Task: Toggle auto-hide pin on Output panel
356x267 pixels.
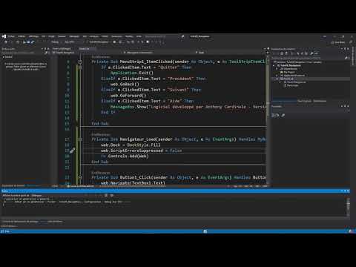Action: (x=345, y=191)
